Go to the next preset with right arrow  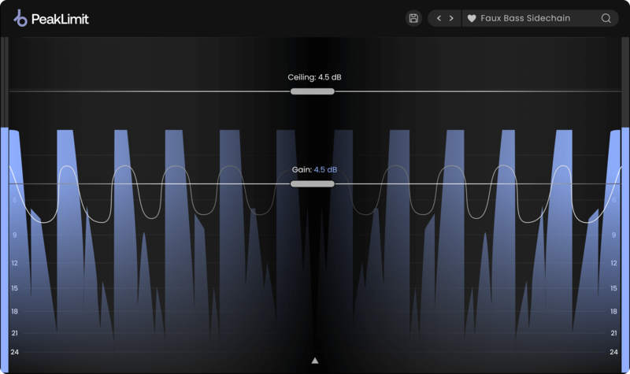click(451, 18)
